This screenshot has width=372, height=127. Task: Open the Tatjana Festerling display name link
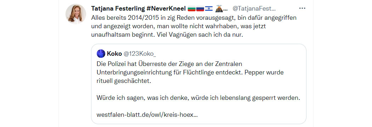pyautogui.click(x=118, y=8)
